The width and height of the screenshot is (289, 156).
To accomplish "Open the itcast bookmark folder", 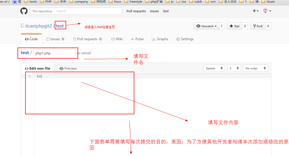I will [x=268, y=2].
